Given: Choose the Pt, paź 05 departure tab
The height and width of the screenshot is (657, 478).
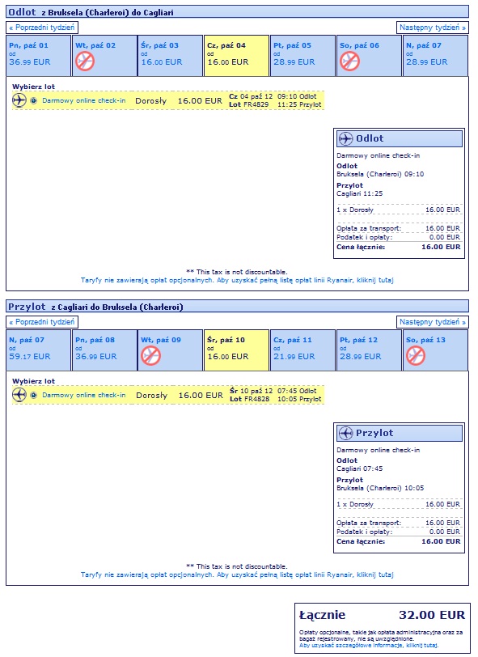Looking at the screenshot, I should click(302, 56).
